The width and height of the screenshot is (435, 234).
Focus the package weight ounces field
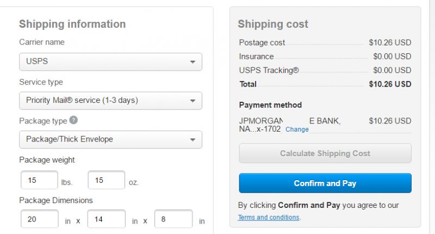(x=106, y=180)
